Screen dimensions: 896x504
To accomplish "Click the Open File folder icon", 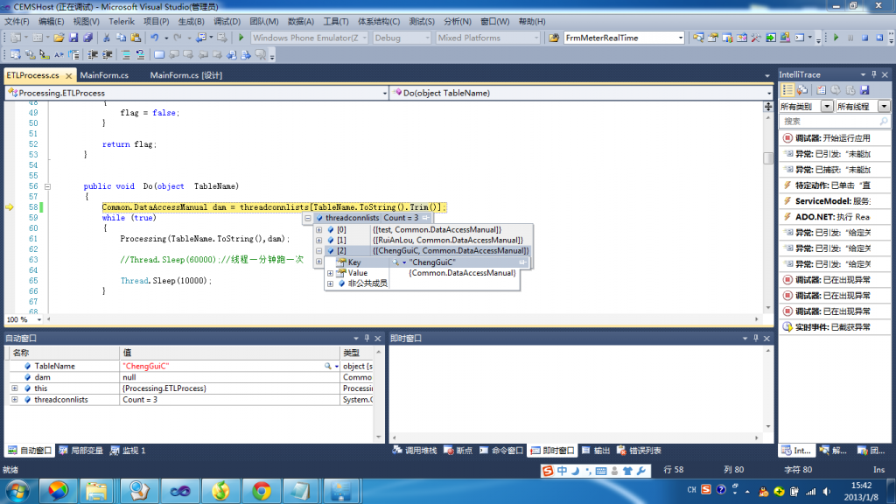I will (x=59, y=38).
